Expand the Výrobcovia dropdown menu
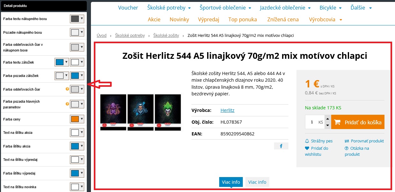The height and width of the screenshot is (192, 395). point(325,19)
